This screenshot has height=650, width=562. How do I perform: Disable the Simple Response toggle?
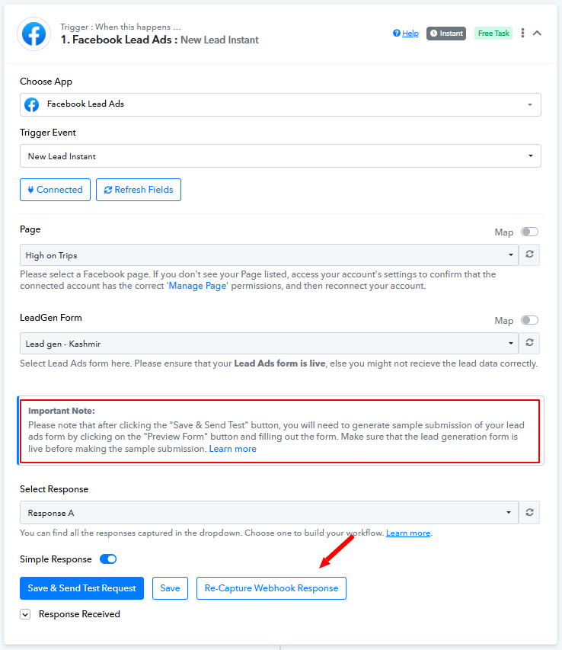pyautogui.click(x=108, y=559)
